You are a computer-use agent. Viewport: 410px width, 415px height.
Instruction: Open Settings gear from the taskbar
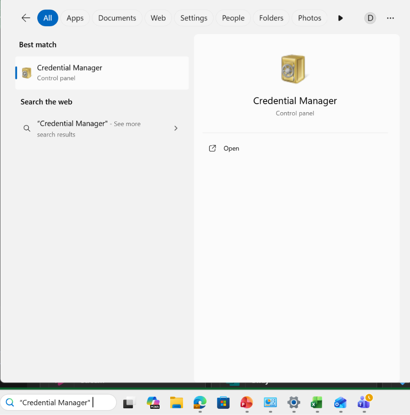(293, 403)
